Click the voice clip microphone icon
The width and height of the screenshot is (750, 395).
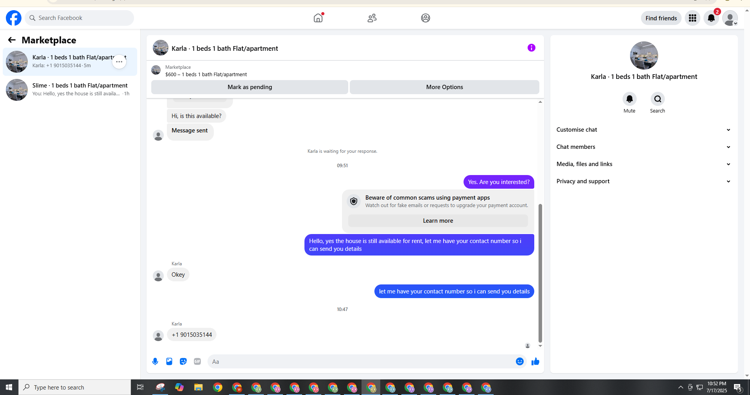[x=155, y=361]
